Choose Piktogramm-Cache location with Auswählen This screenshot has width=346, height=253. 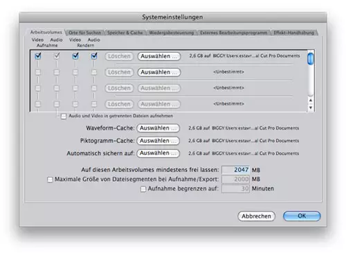(x=158, y=141)
